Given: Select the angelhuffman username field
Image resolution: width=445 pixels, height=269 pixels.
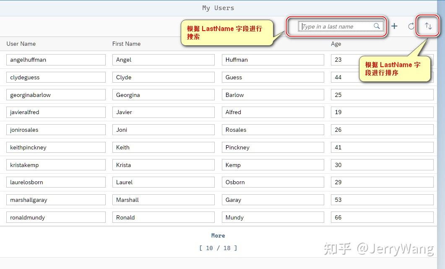Looking at the screenshot, I should click(x=56, y=60).
